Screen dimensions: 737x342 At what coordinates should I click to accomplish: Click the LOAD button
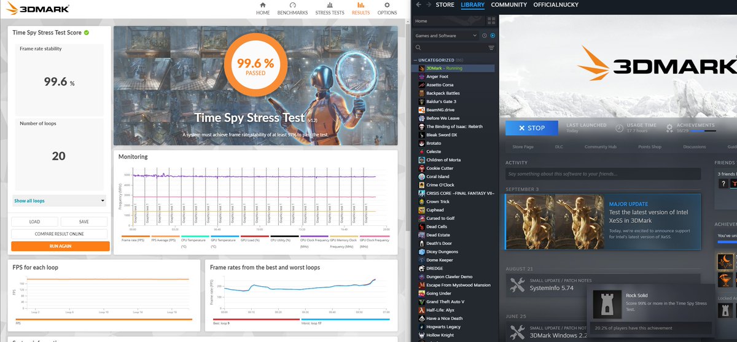(x=34, y=222)
